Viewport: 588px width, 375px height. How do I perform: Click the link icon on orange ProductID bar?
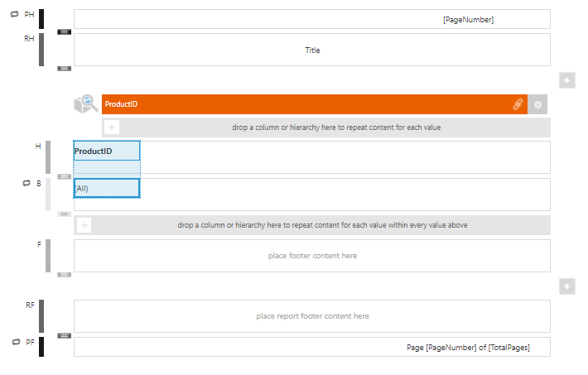[518, 104]
